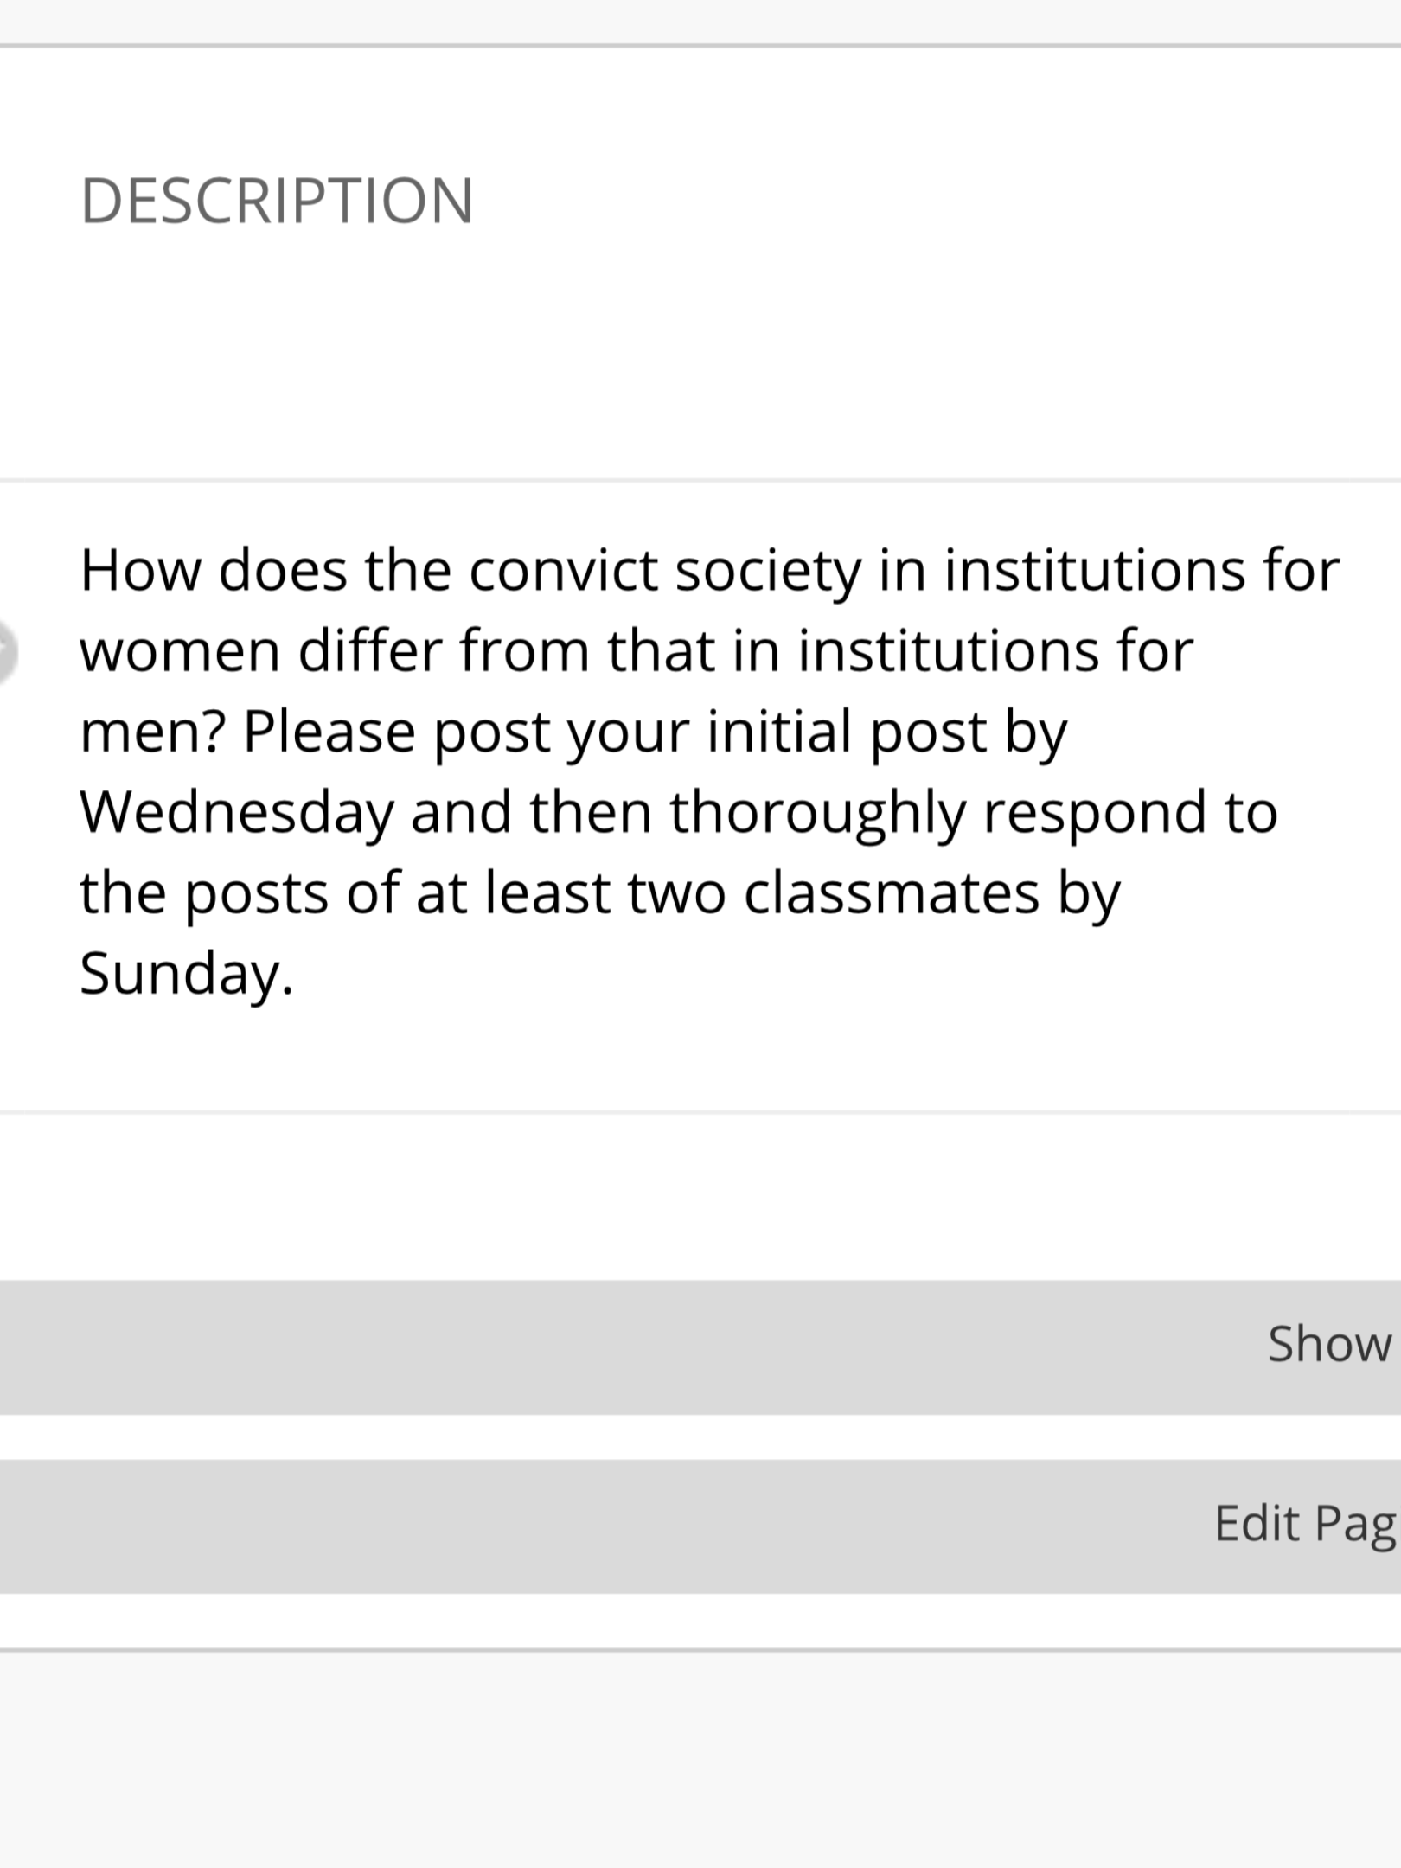This screenshot has width=1401, height=1868.
Task: Click the DESCRIPTION heading
Action: (277, 201)
